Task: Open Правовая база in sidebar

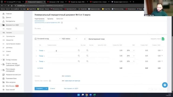Action: click(x=11, y=78)
